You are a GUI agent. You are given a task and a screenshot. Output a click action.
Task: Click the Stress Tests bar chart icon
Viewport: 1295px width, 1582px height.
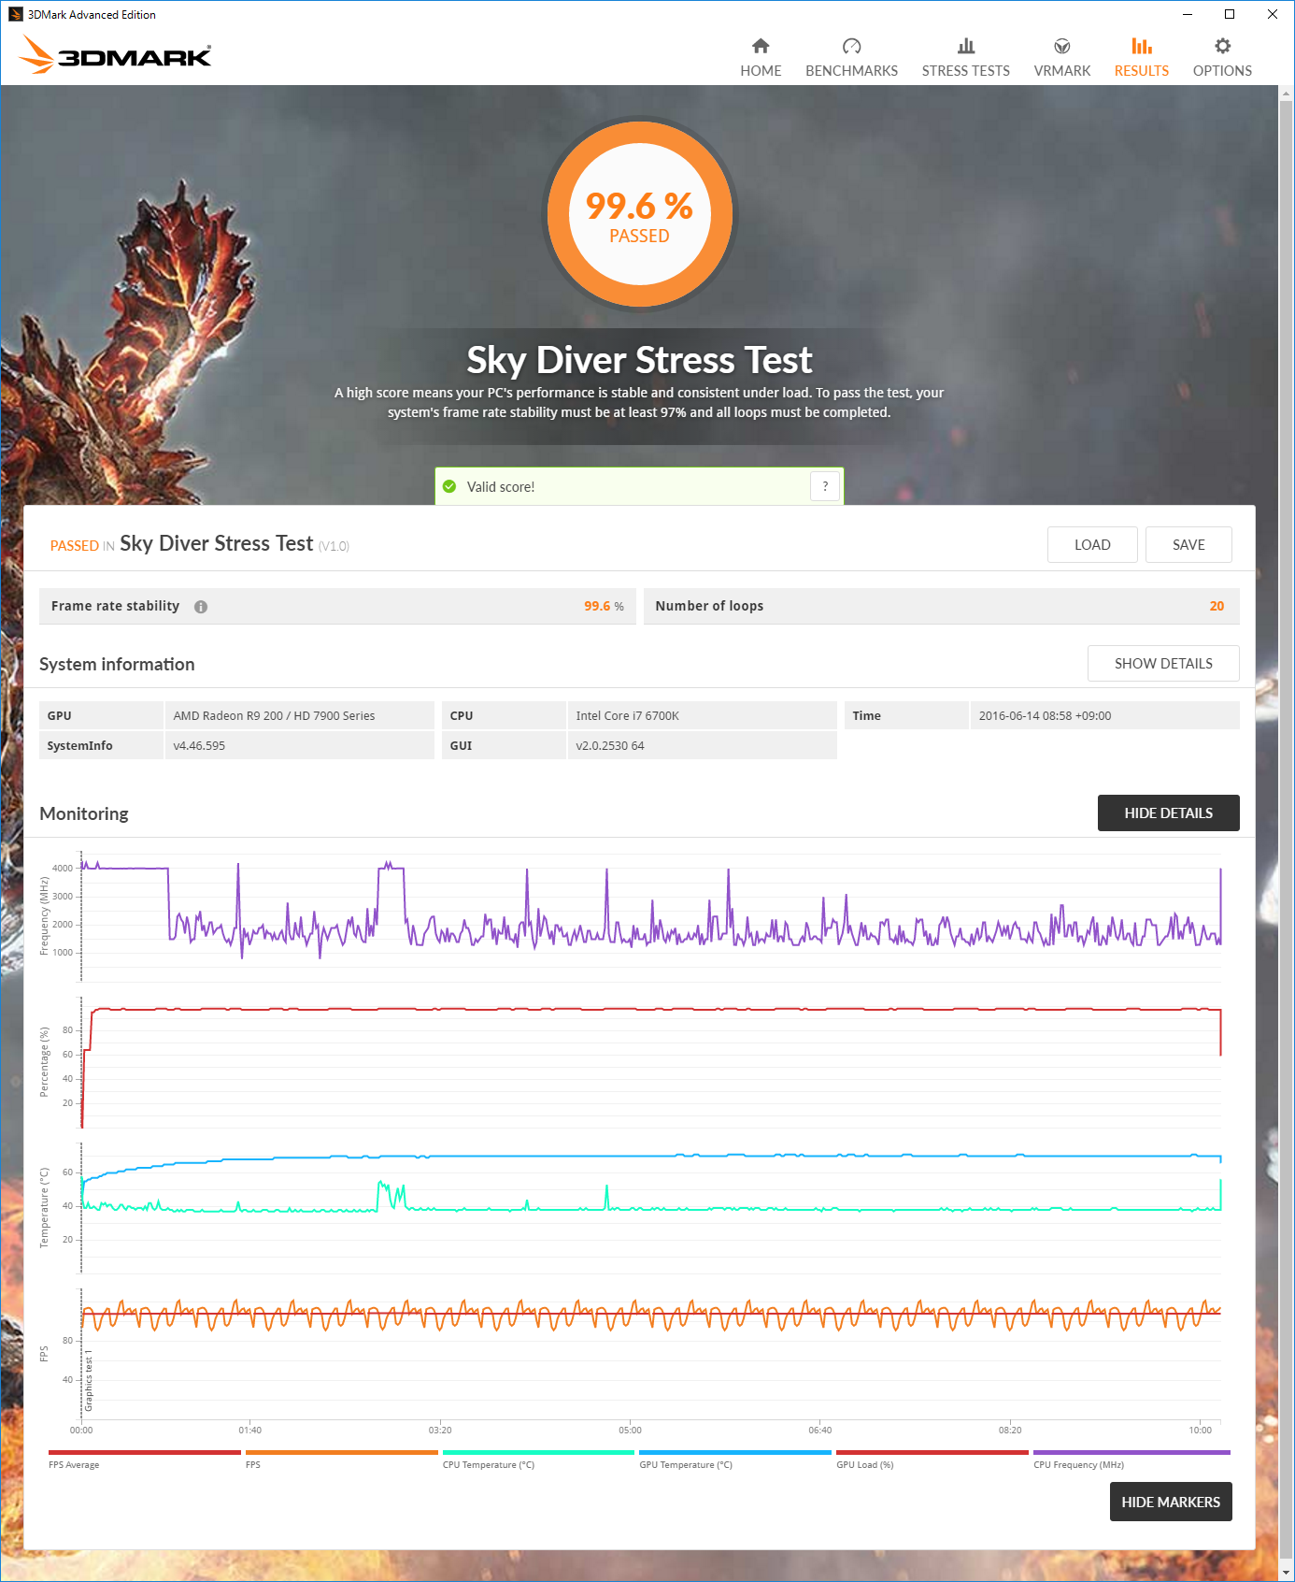tap(966, 46)
